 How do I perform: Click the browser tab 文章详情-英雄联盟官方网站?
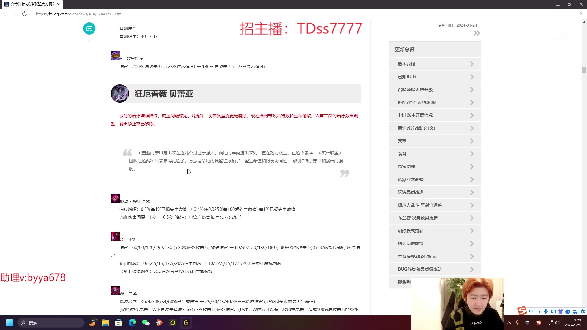coord(32,4)
